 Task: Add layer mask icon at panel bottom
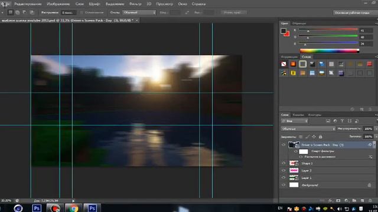[338, 200]
